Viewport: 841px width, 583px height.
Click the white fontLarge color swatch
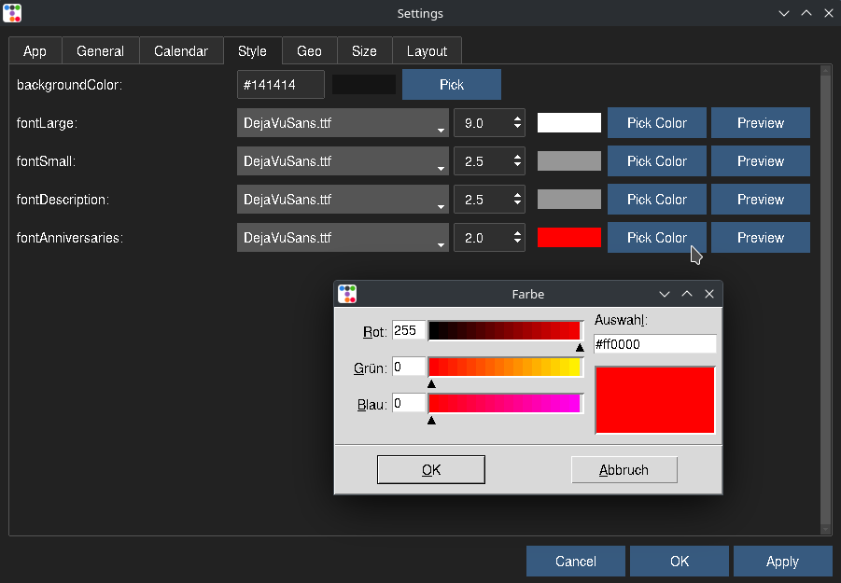click(x=569, y=123)
